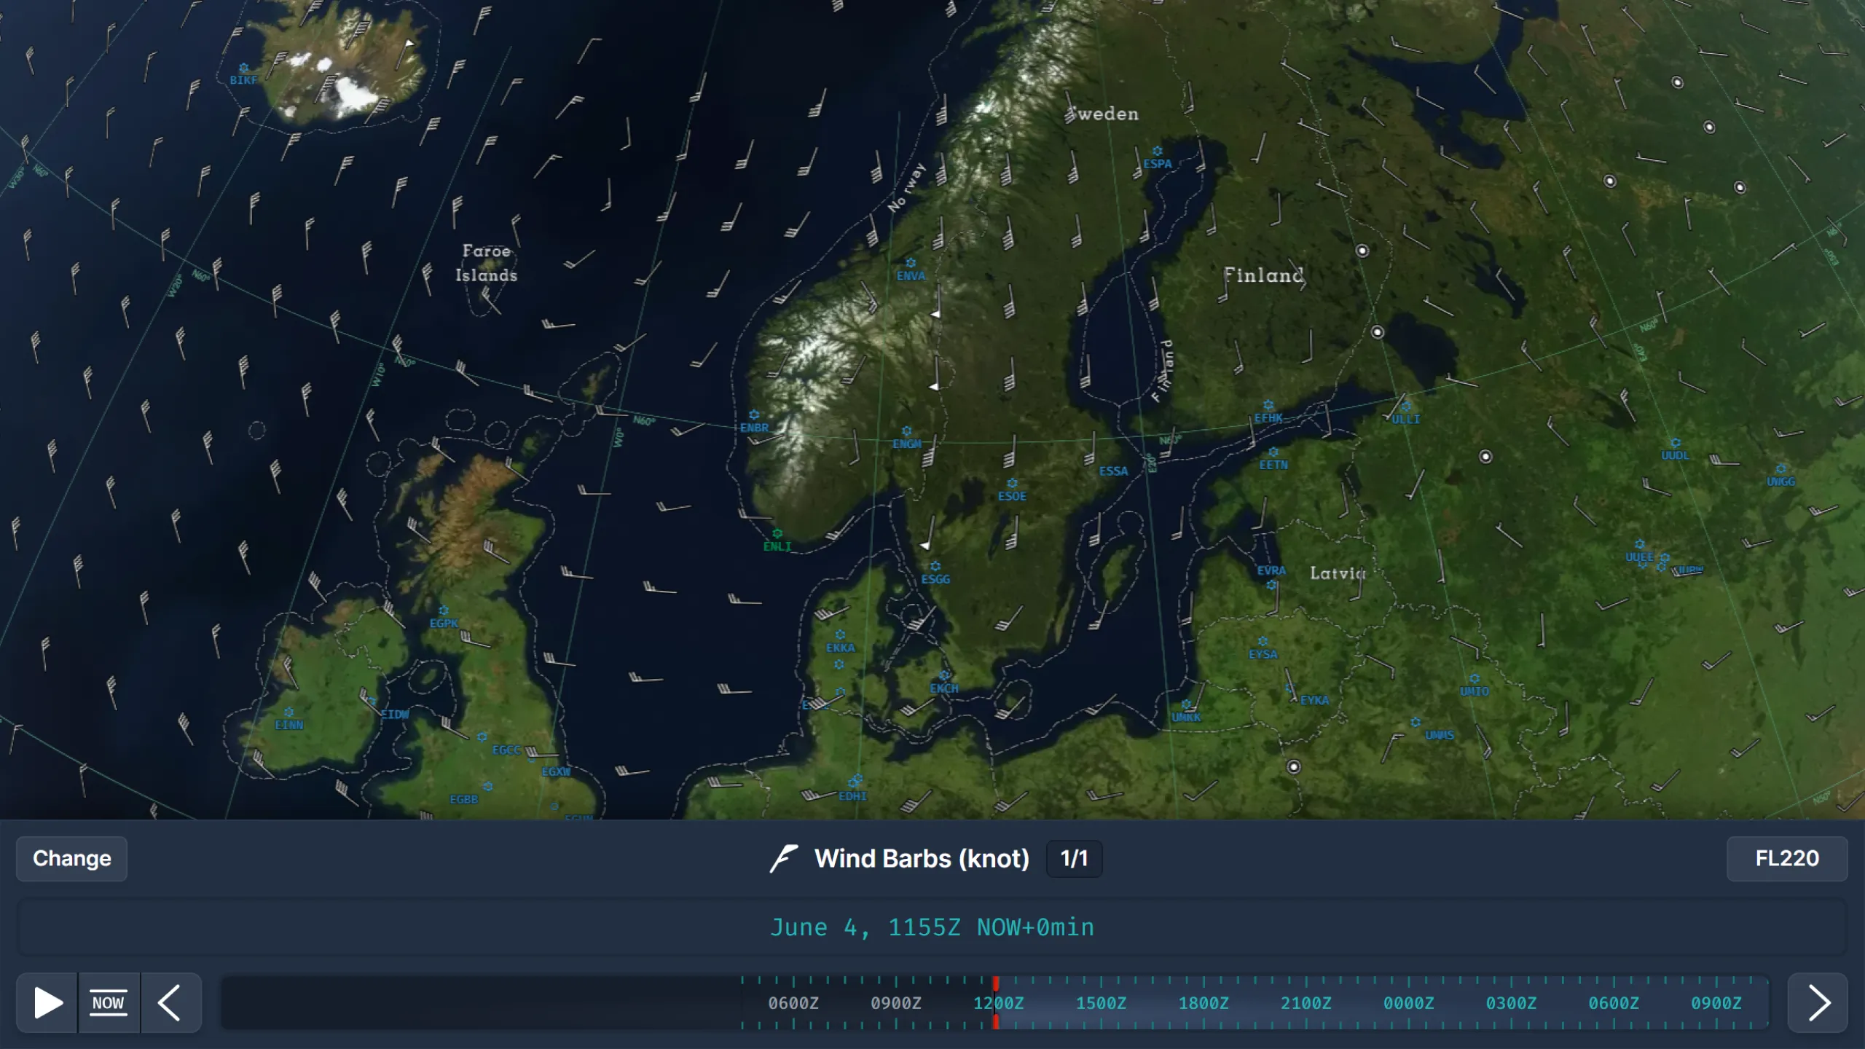Select the ESSA station marker near Stockholm
Screen dimensions: 1865x1049
pos(1113,459)
